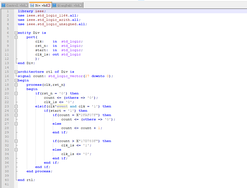Click 'std_logic_vector' in the signal declaration
The image size is (247, 188).
(66, 76)
